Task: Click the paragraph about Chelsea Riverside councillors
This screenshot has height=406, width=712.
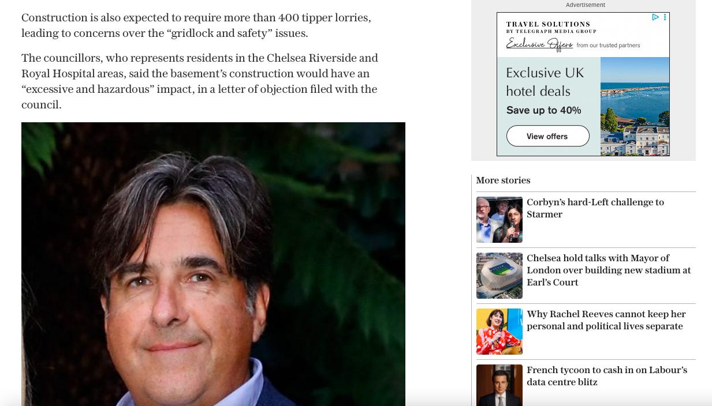Action: point(200,81)
